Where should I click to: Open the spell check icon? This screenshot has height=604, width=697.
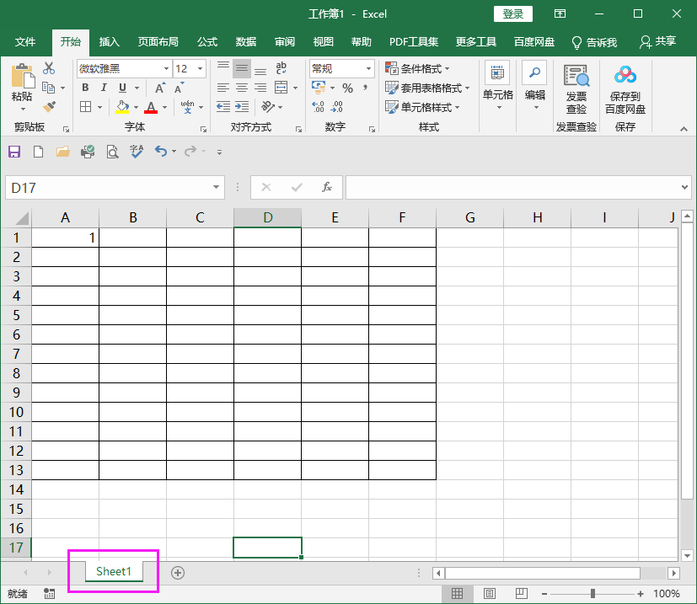pyautogui.click(x=136, y=152)
